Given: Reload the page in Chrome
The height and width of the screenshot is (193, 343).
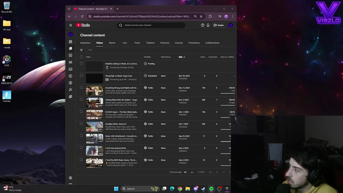Looking at the screenshot, I should point(82,16).
